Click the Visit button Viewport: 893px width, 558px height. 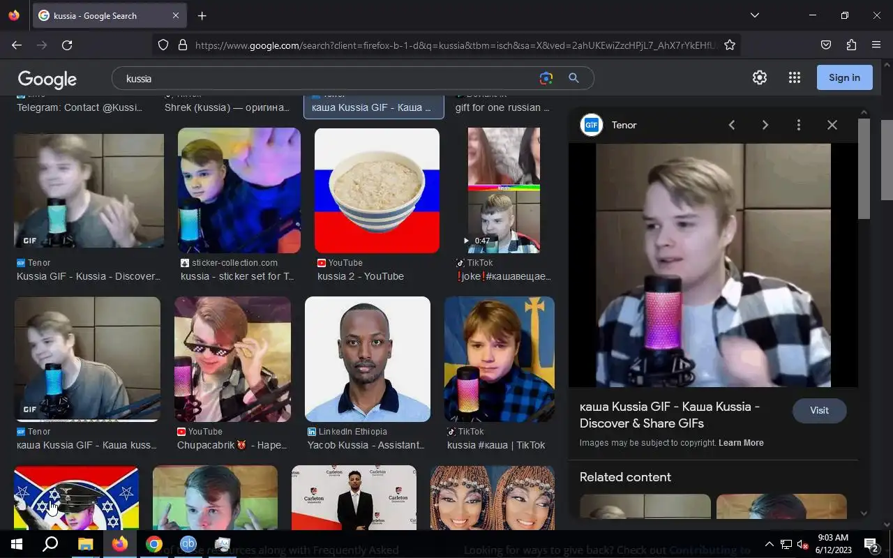819,410
